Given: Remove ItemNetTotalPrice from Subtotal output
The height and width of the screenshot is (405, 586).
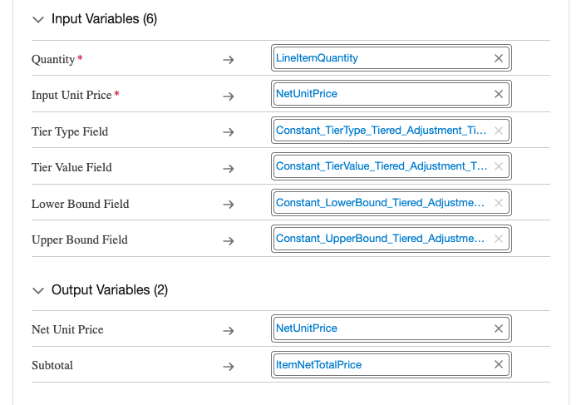Looking at the screenshot, I should tap(499, 364).
